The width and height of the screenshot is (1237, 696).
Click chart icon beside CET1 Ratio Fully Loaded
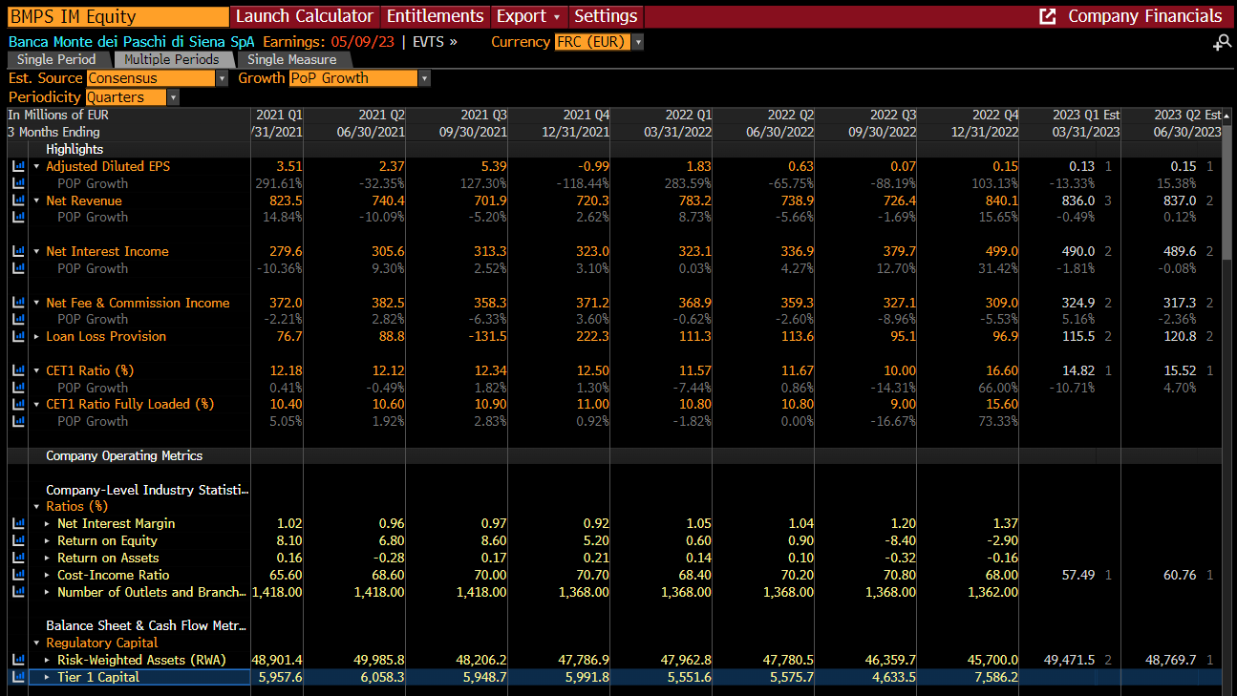(x=18, y=404)
